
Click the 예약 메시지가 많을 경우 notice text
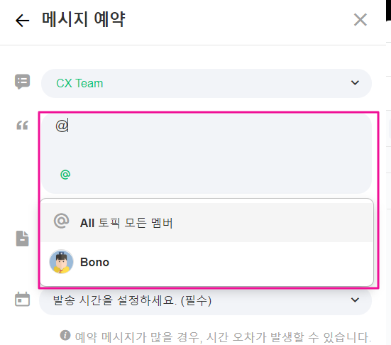point(224,337)
